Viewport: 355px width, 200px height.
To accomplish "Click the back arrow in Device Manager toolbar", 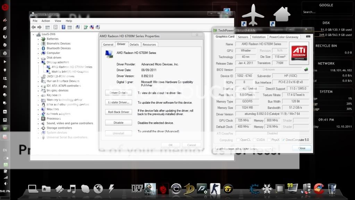I will click(x=34, y=27).
